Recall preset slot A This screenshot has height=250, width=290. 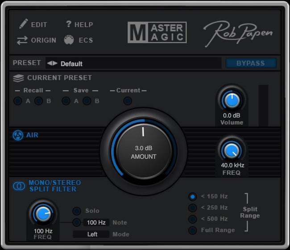tap(18, 101)
